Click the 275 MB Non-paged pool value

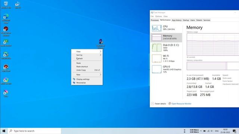205,95
